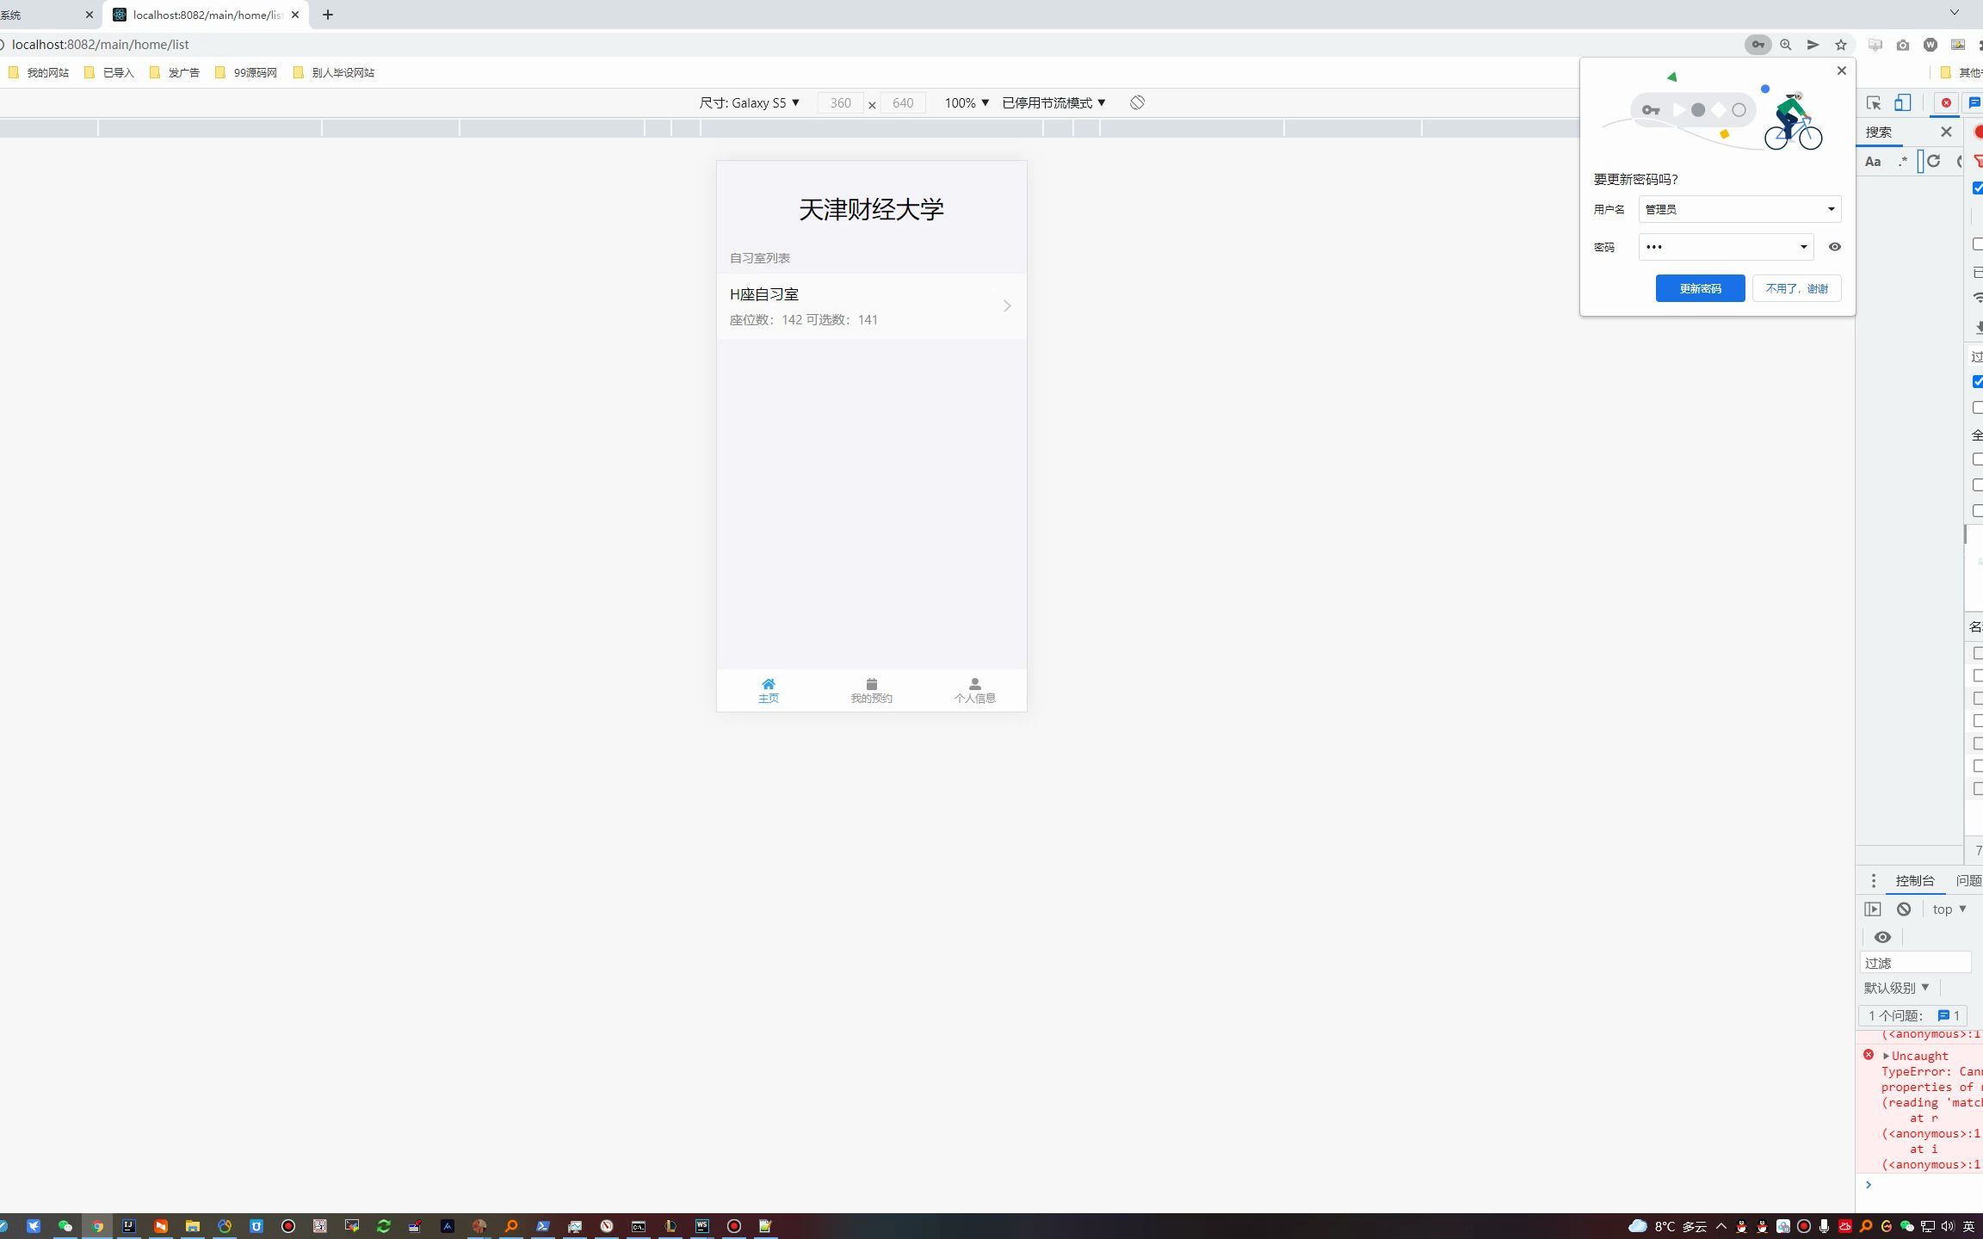Create a live expression with the eye icon
Viewport: 1983px width, 1239px height.
tap(1884, 937)
